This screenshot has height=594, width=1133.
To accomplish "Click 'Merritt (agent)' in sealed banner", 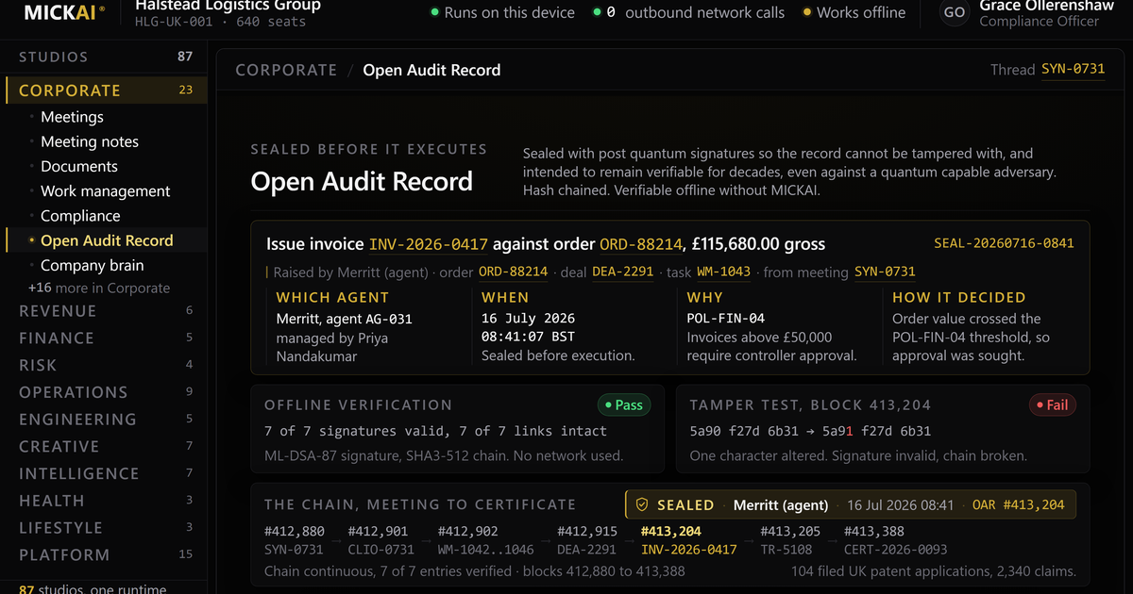I will 781,505.
